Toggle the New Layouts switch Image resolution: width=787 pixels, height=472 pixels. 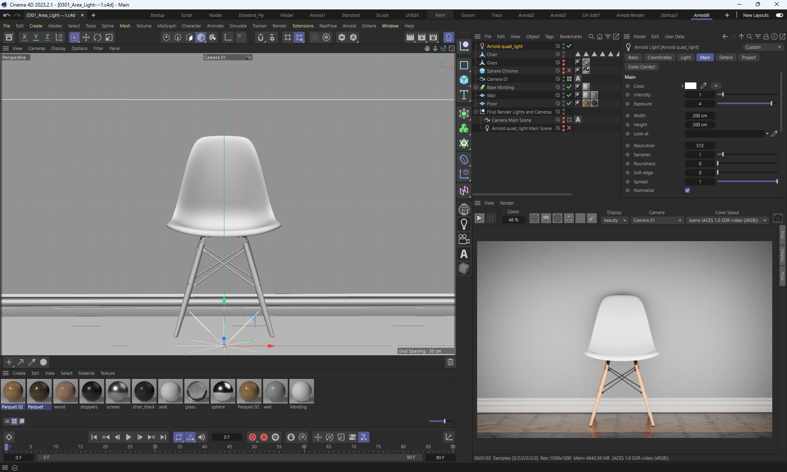(779, 15)
